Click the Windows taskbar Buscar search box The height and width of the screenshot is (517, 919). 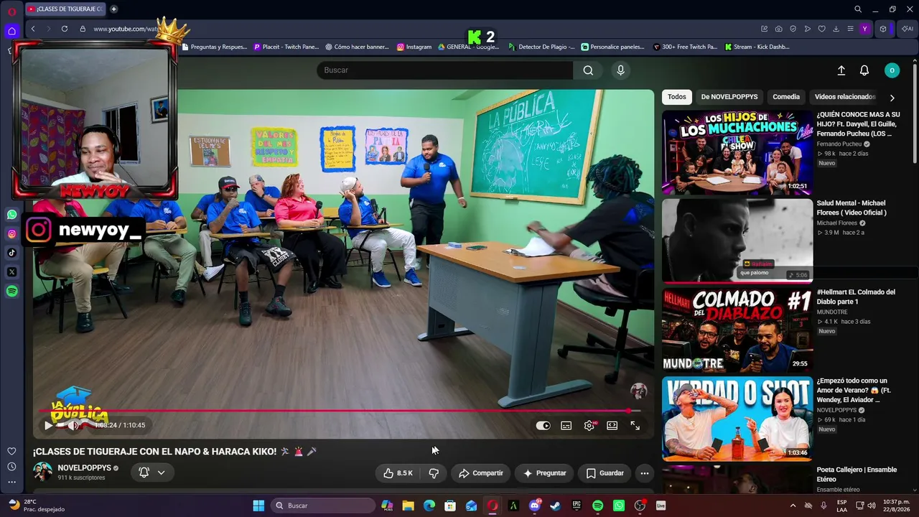(322, 506)
